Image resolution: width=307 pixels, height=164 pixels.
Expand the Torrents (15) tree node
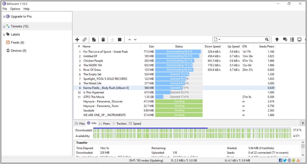point(4,26)
